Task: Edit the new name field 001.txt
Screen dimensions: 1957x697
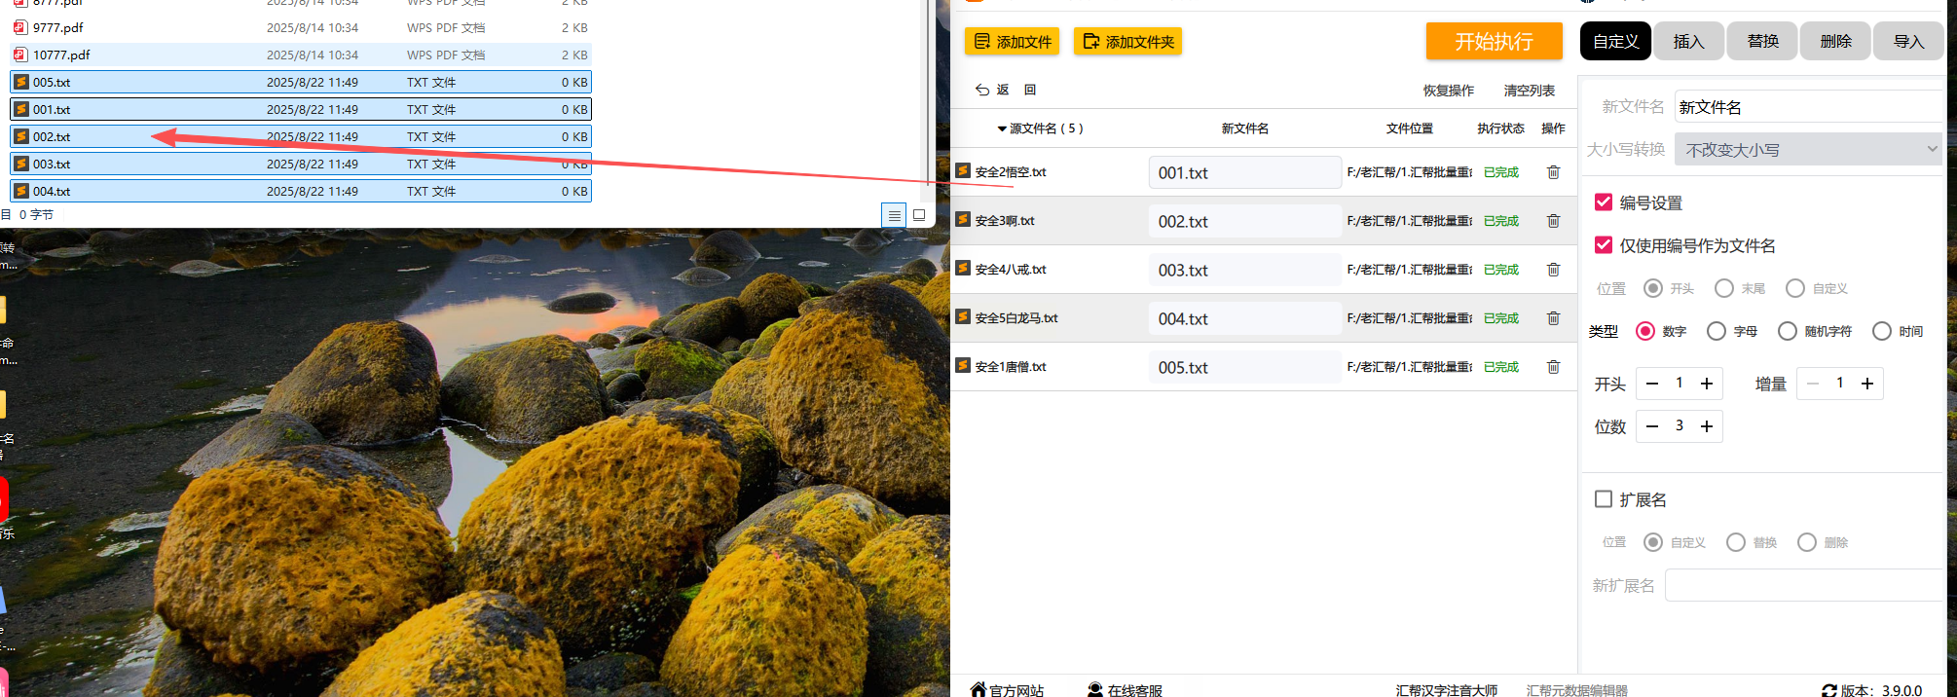Action: tap(1245, 172)
